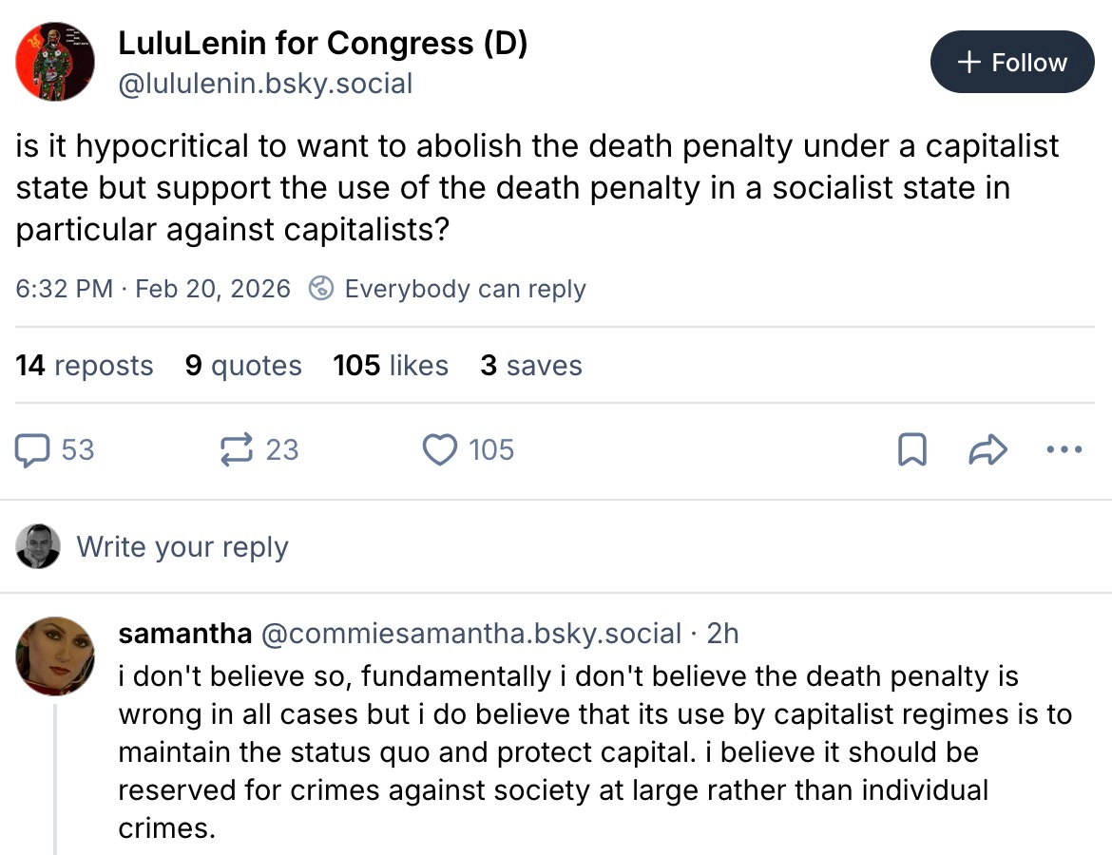The image size is (1112, 855).
Task: Bookmark this post with save icon
Action: (911, 450)
